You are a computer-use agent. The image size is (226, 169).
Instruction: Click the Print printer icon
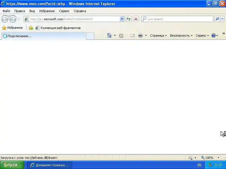point(140,35)
